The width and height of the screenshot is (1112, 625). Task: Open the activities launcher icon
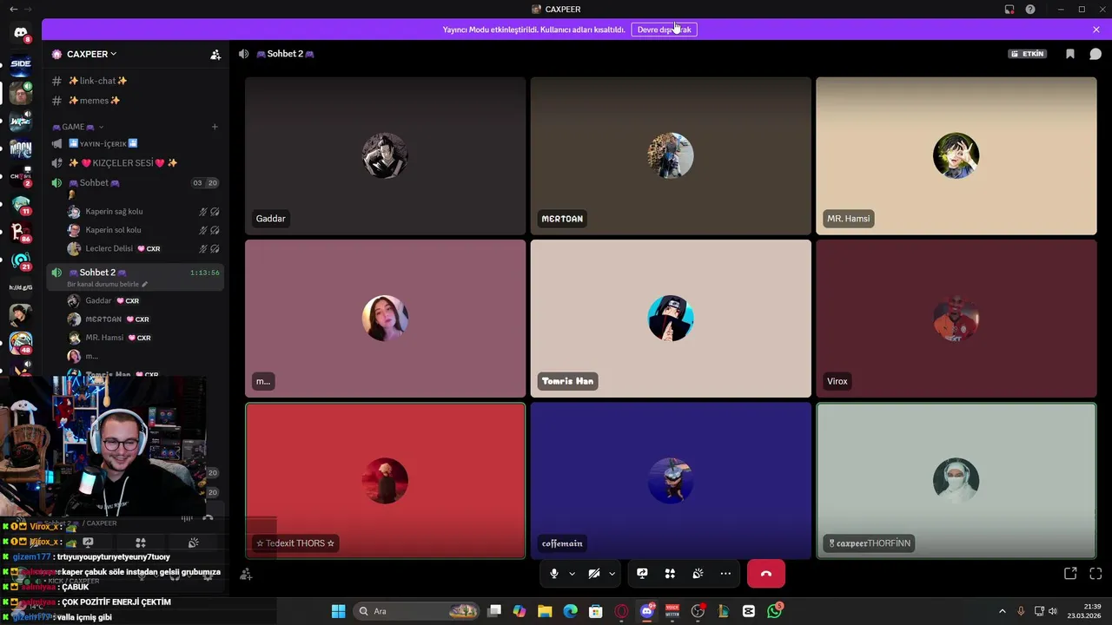670,574
